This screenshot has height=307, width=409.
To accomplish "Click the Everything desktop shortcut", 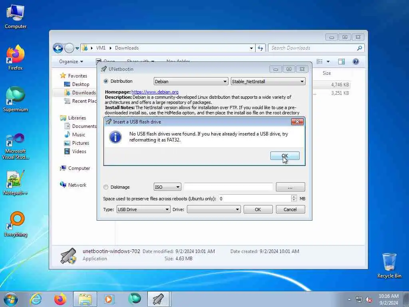I will click(x=16, y=224).
